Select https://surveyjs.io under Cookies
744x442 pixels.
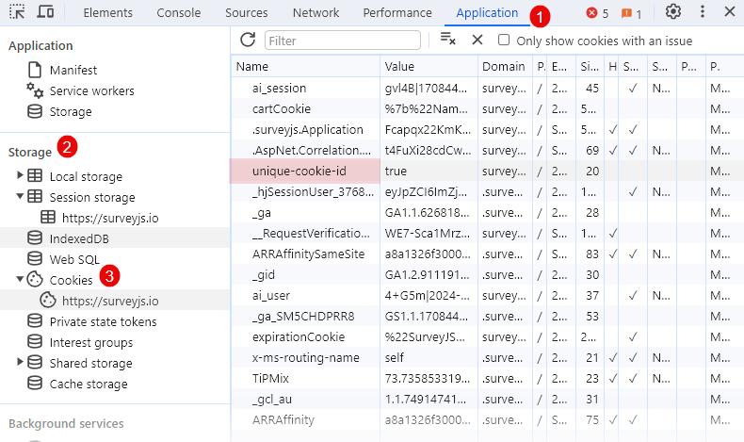point(110,301)
